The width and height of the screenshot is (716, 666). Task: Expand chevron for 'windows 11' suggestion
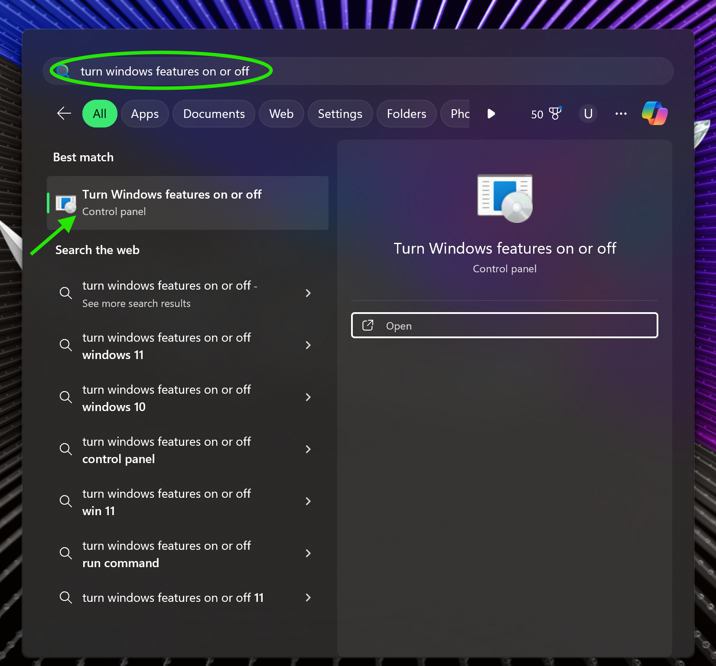(x=308, y=345)
